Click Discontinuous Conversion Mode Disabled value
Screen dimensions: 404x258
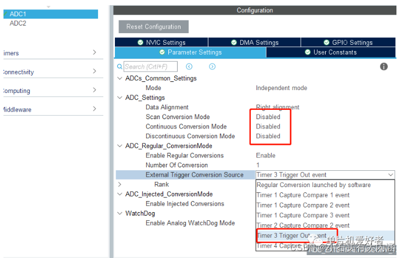(x=268, y=136)
